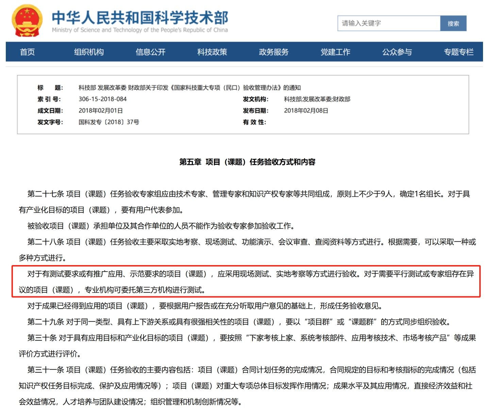Click 公众参与 in the navigation bar
The width and height of the screenshot is (499, 417).
pyautogui.click(x=397, y=52)
